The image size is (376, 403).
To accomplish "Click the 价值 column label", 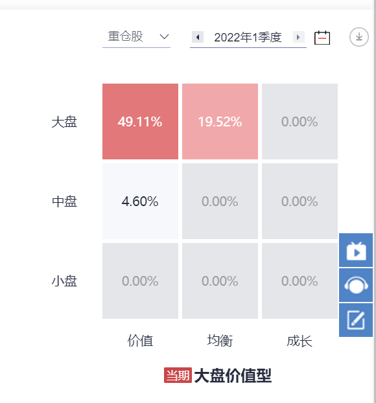I will coord(140,341).
